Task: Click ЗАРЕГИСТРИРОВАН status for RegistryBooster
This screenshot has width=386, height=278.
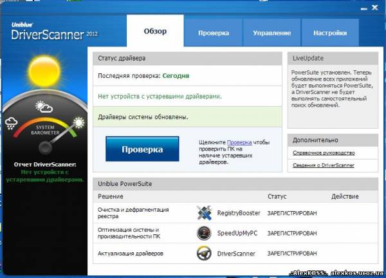Action: pyautogui.click(x=292, y=213)
